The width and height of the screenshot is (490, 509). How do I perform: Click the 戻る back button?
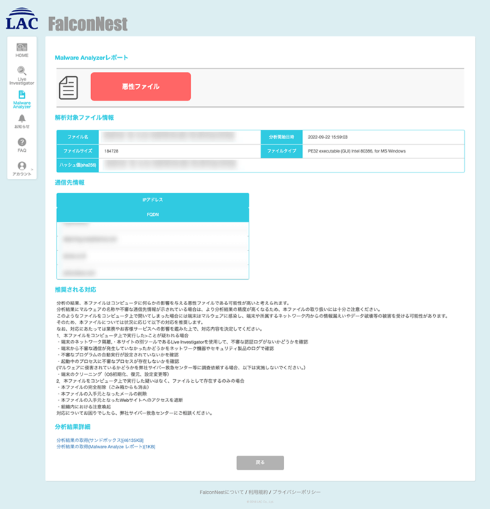pos(260,463)
